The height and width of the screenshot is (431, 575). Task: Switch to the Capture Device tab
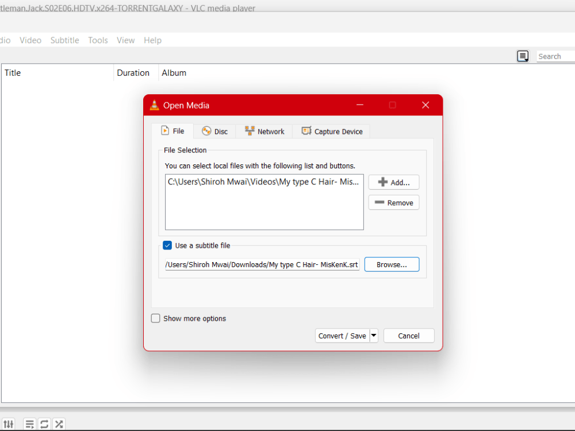tap(332, 132)
